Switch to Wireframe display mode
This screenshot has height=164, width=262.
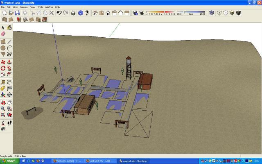click(x=219, y=13)
